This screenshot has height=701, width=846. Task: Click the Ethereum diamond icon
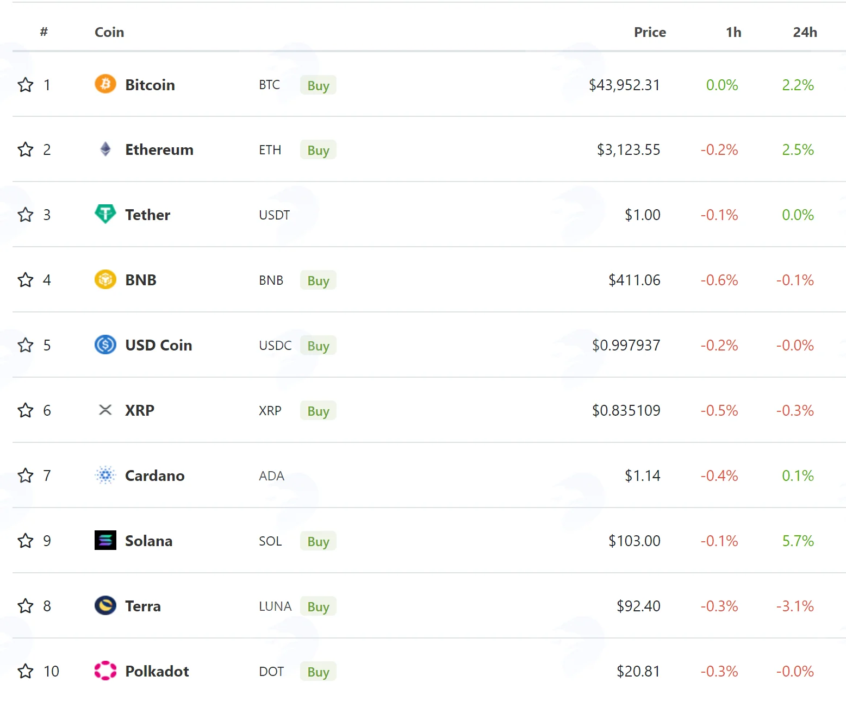click(x=105, y=149)
